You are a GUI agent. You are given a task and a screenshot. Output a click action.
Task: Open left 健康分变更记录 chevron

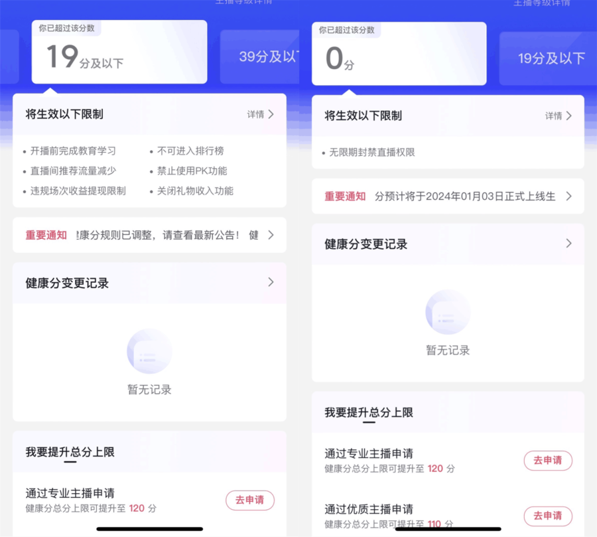click(x=271, y=282)
